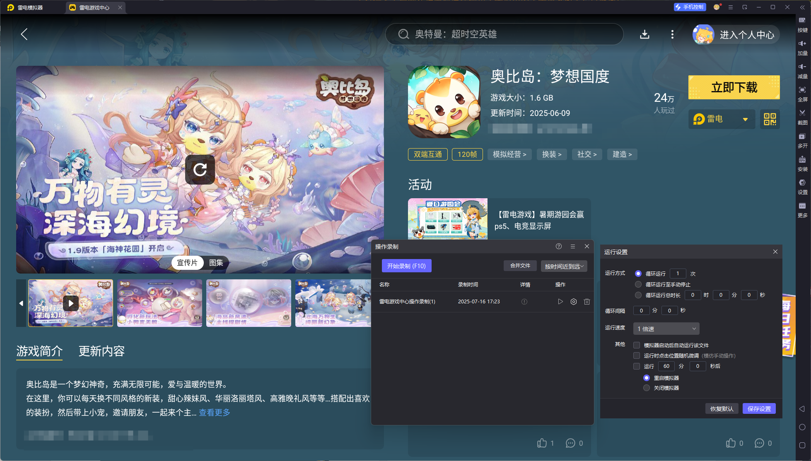Select the 宣传片 media tab
The image size is (811, 461).
click(187, 263)
